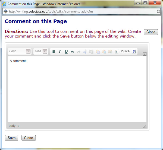The height and width of the screenshot is (150, 163).
Task: Toggle Underline formatting in editor toolbar
Action: tap(66, 52)
